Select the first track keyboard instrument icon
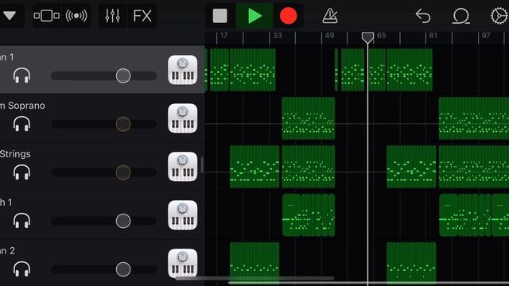The width and height of the screenshot is (509, 286). click(x=182, y=70)
